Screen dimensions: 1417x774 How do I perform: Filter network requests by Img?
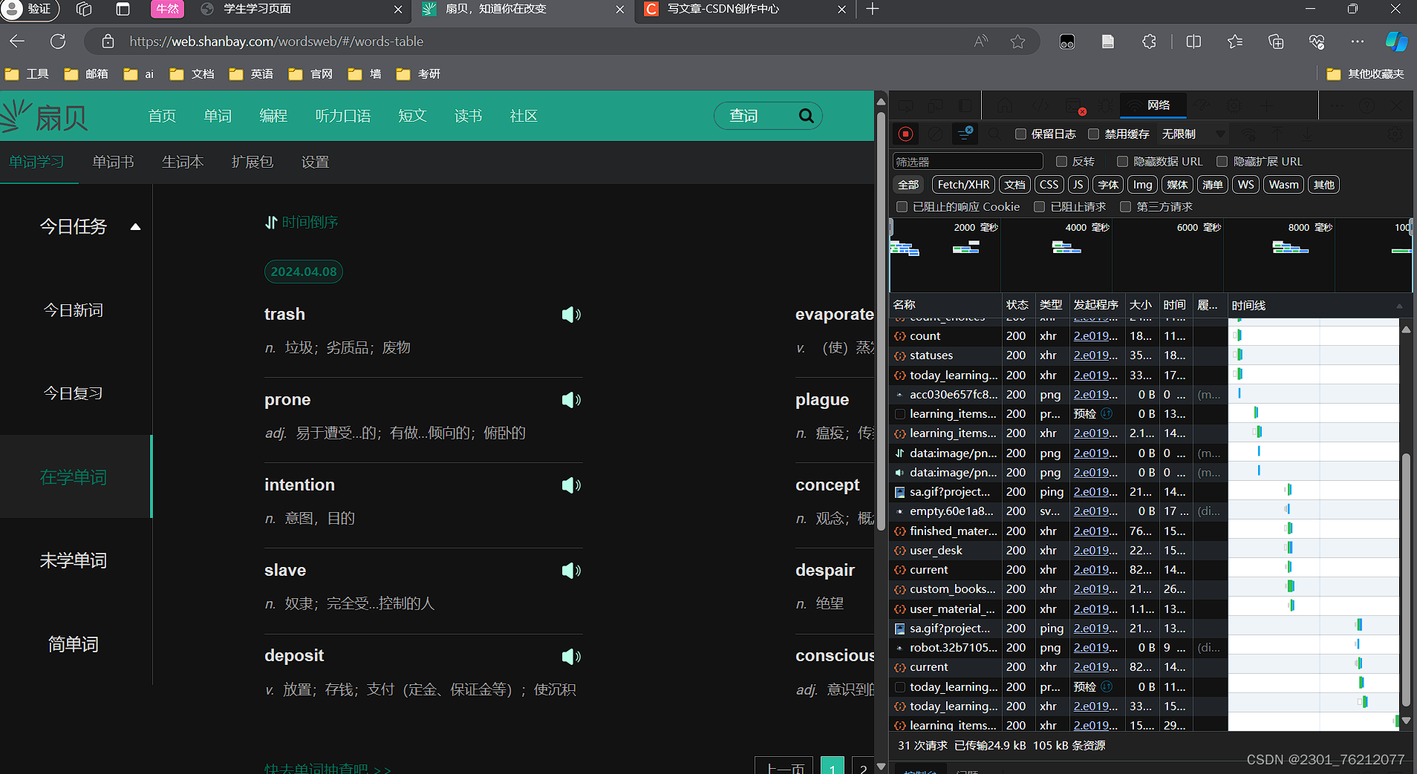coord(1142,185)
